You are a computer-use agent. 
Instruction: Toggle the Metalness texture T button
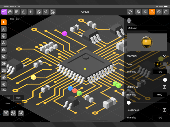(165, 87)
